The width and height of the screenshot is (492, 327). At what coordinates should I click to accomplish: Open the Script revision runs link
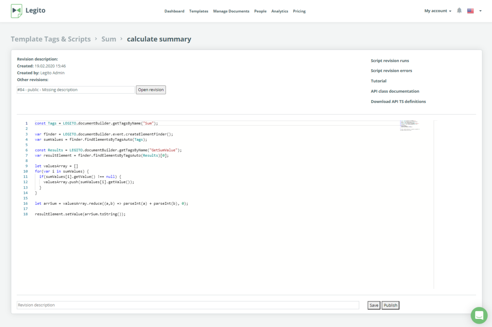[390, 60]
